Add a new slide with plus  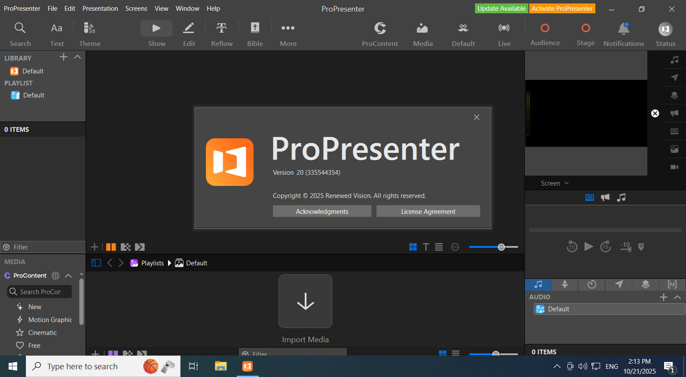click(x=95, y=247)
